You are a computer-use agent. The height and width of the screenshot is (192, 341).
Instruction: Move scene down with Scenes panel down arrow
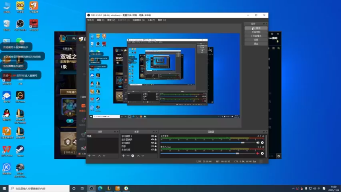(x=104, y=156)
